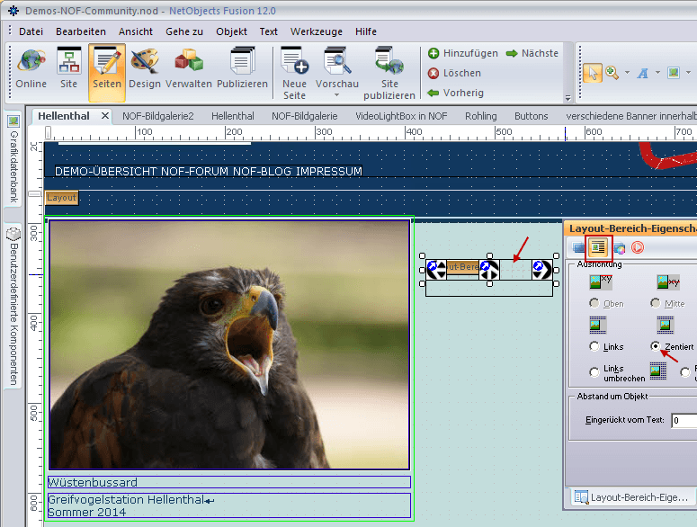The width and height of the screenshot is (697, 527).
Task: Create a new page with Neue Seite
Action: click(294, 72)
